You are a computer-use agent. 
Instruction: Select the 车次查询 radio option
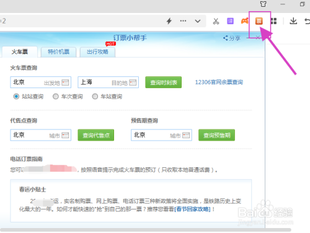tap(56, 97)
